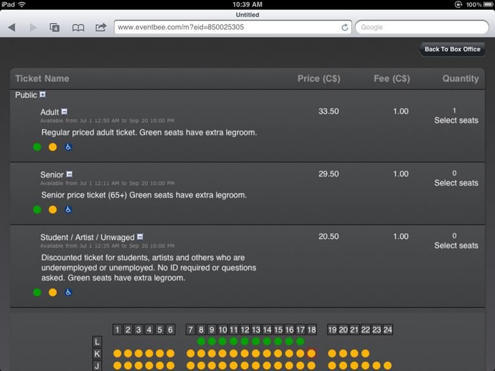Click Select seats for Student ticket

tap(456, 245)
